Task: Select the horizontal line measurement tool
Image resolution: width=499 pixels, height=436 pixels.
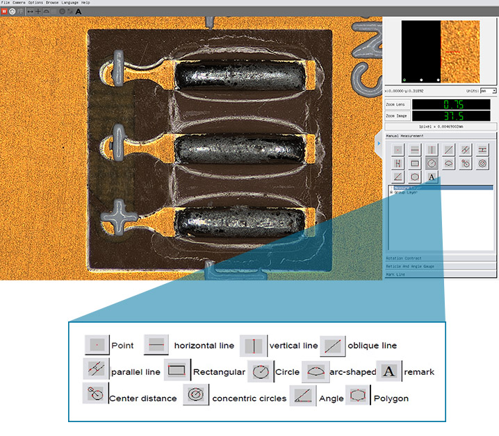Action: [x=414, y=149]
